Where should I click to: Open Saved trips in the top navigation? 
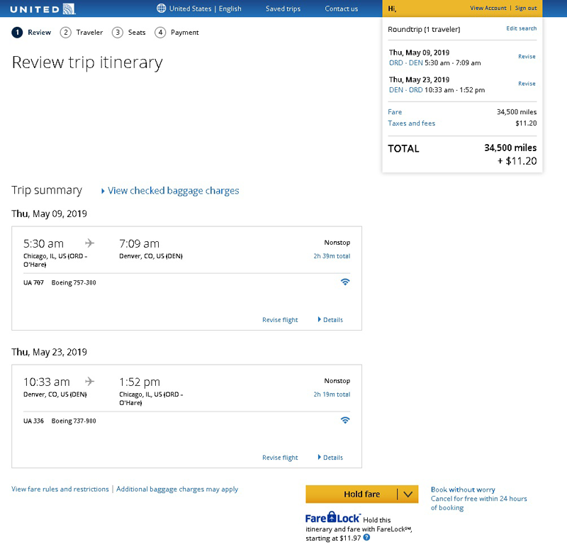pyautogui.click(x=283, y=9)
